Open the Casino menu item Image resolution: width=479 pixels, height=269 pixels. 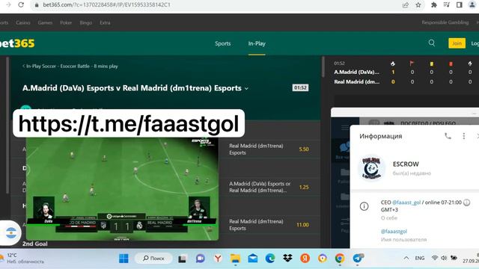coord(23,22)
